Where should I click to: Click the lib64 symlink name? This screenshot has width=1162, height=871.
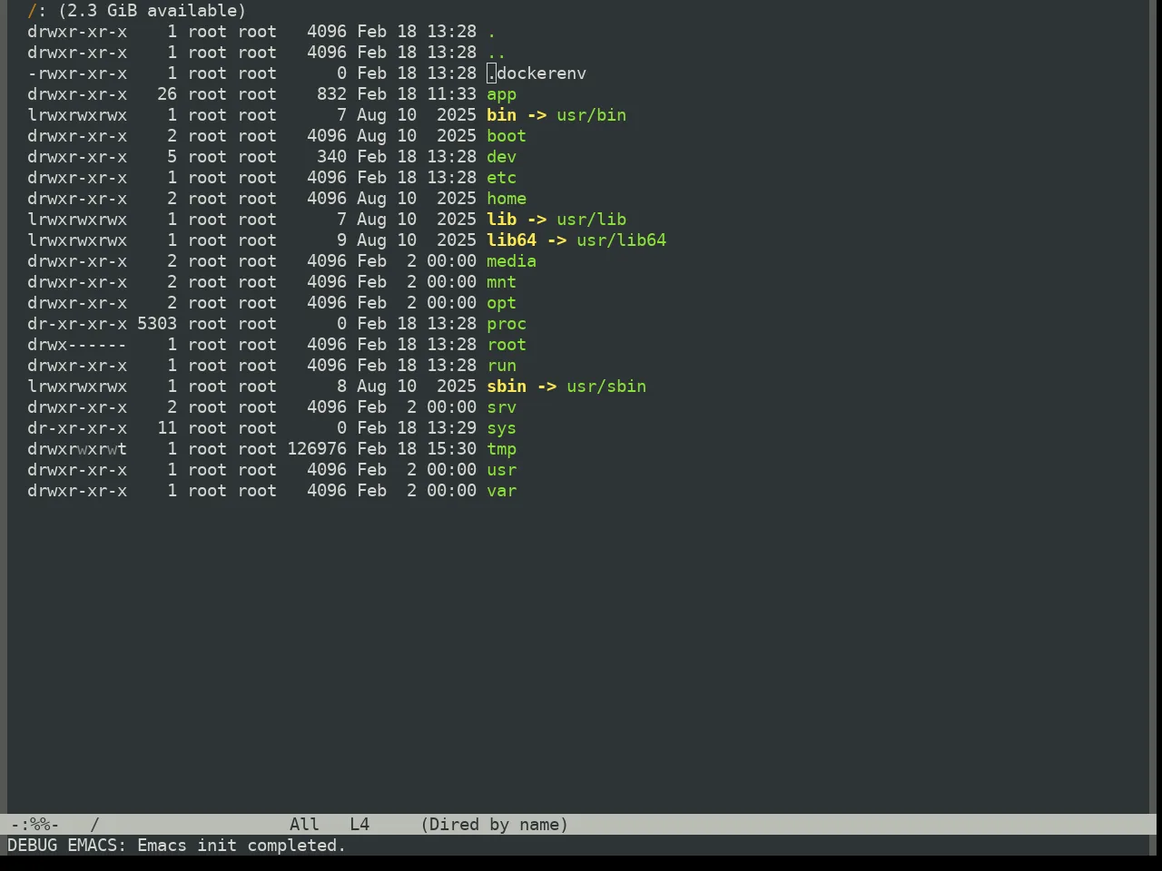[511, 240]
